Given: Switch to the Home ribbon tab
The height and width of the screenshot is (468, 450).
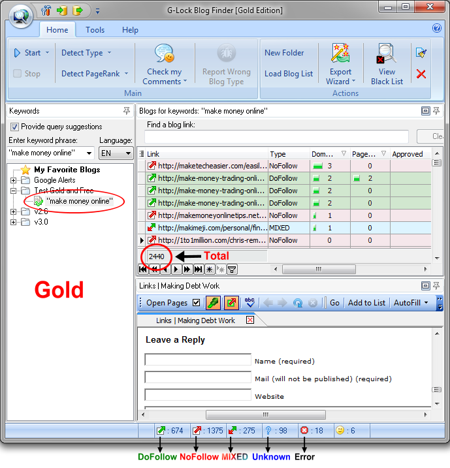Looking at the screenshot, I should click(57, 30).
